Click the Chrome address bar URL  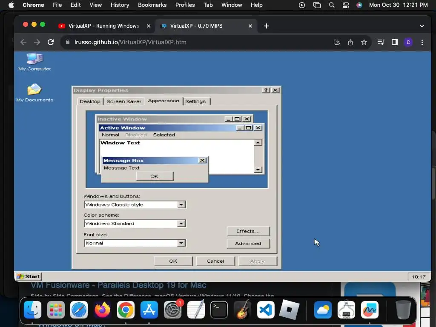(x=130, y=42)
